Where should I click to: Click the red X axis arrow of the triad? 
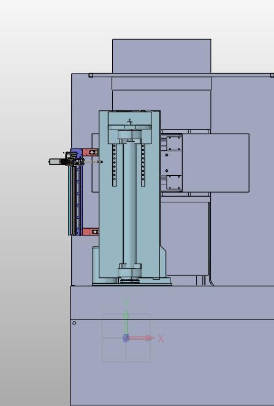pos(142,338)
